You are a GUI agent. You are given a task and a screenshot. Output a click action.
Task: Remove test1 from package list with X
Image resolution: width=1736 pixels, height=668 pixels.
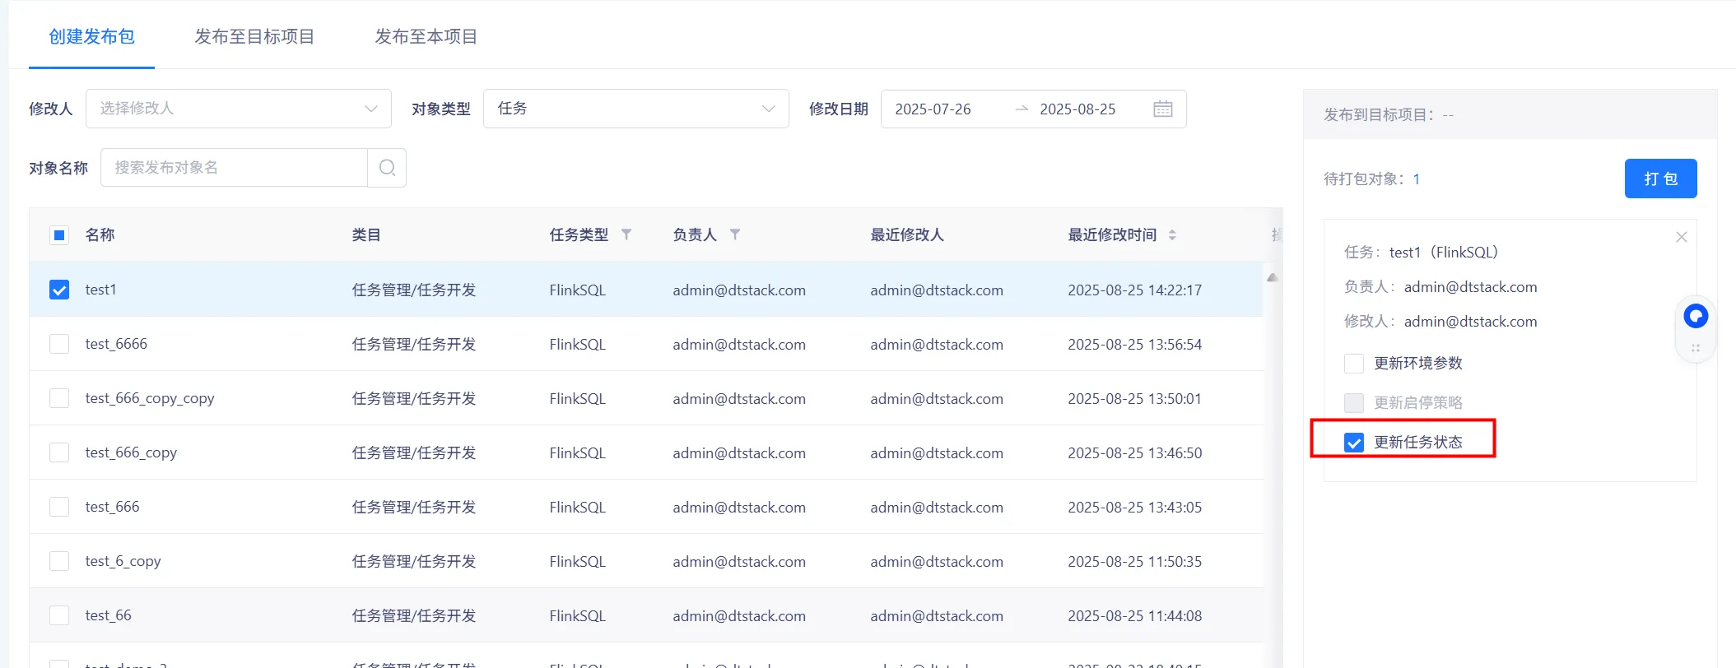(x=1681, y=237)
